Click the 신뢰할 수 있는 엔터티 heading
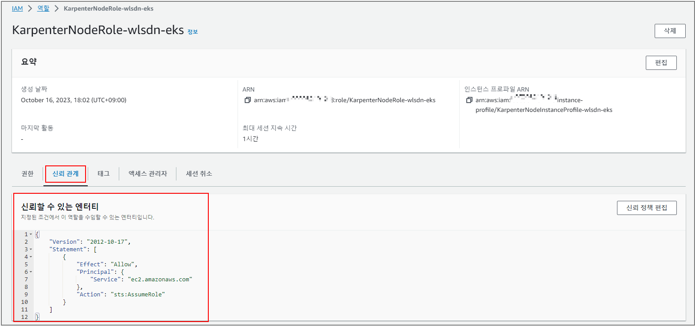 (x=60, y=207)
